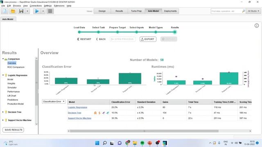This screenshot has width=262, height=147.
Task: Open the Turbo Prep view
Action: click(x=136, y=11)
